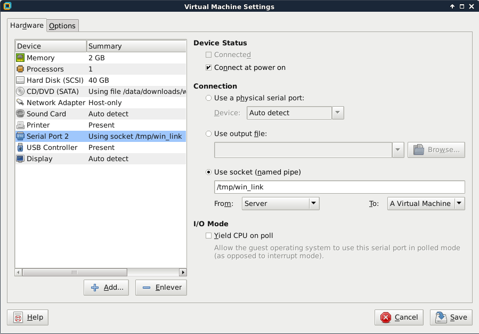Open the From Server dropdown

280,203
